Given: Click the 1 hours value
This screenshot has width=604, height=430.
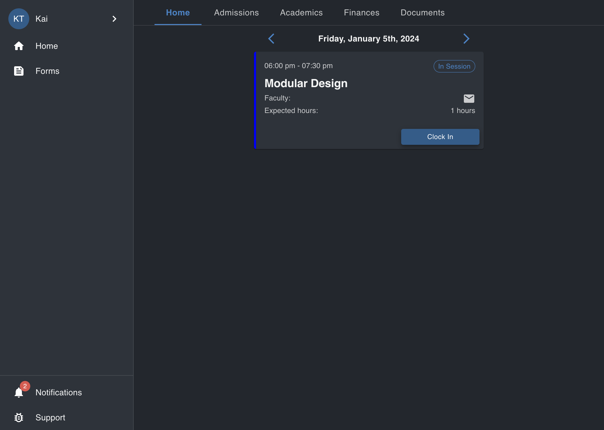Looking at the screenshot, I should [463, 110].
